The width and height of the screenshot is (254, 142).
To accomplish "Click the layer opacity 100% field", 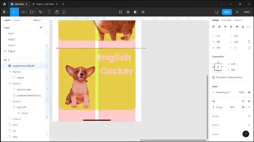I will [241, 92].
